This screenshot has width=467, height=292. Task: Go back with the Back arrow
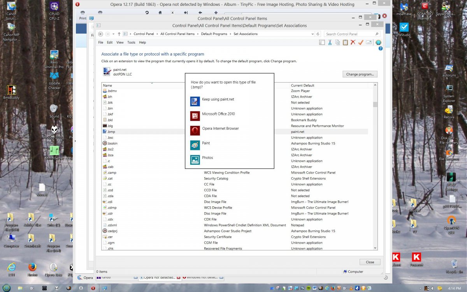[x=101, y=34]
